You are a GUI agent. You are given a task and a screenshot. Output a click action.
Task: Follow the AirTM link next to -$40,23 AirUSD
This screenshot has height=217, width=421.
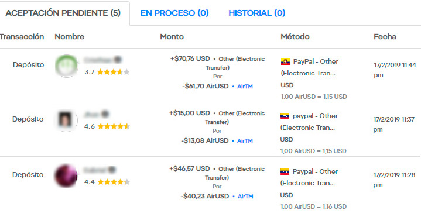click(245, 197)
